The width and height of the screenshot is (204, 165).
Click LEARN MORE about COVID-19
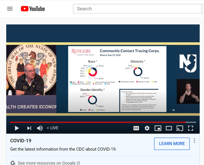[x=172, y=144]
